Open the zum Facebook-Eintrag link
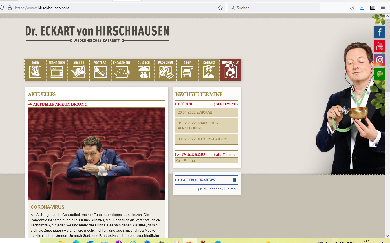Image resolution: width=390 pixels, height=243 pixels. (x=218, y=189)
